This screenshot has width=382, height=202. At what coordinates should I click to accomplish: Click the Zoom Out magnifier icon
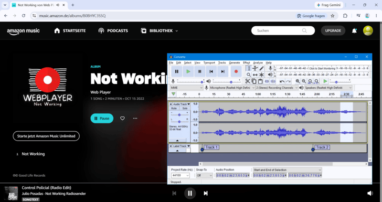pos(304,81)
